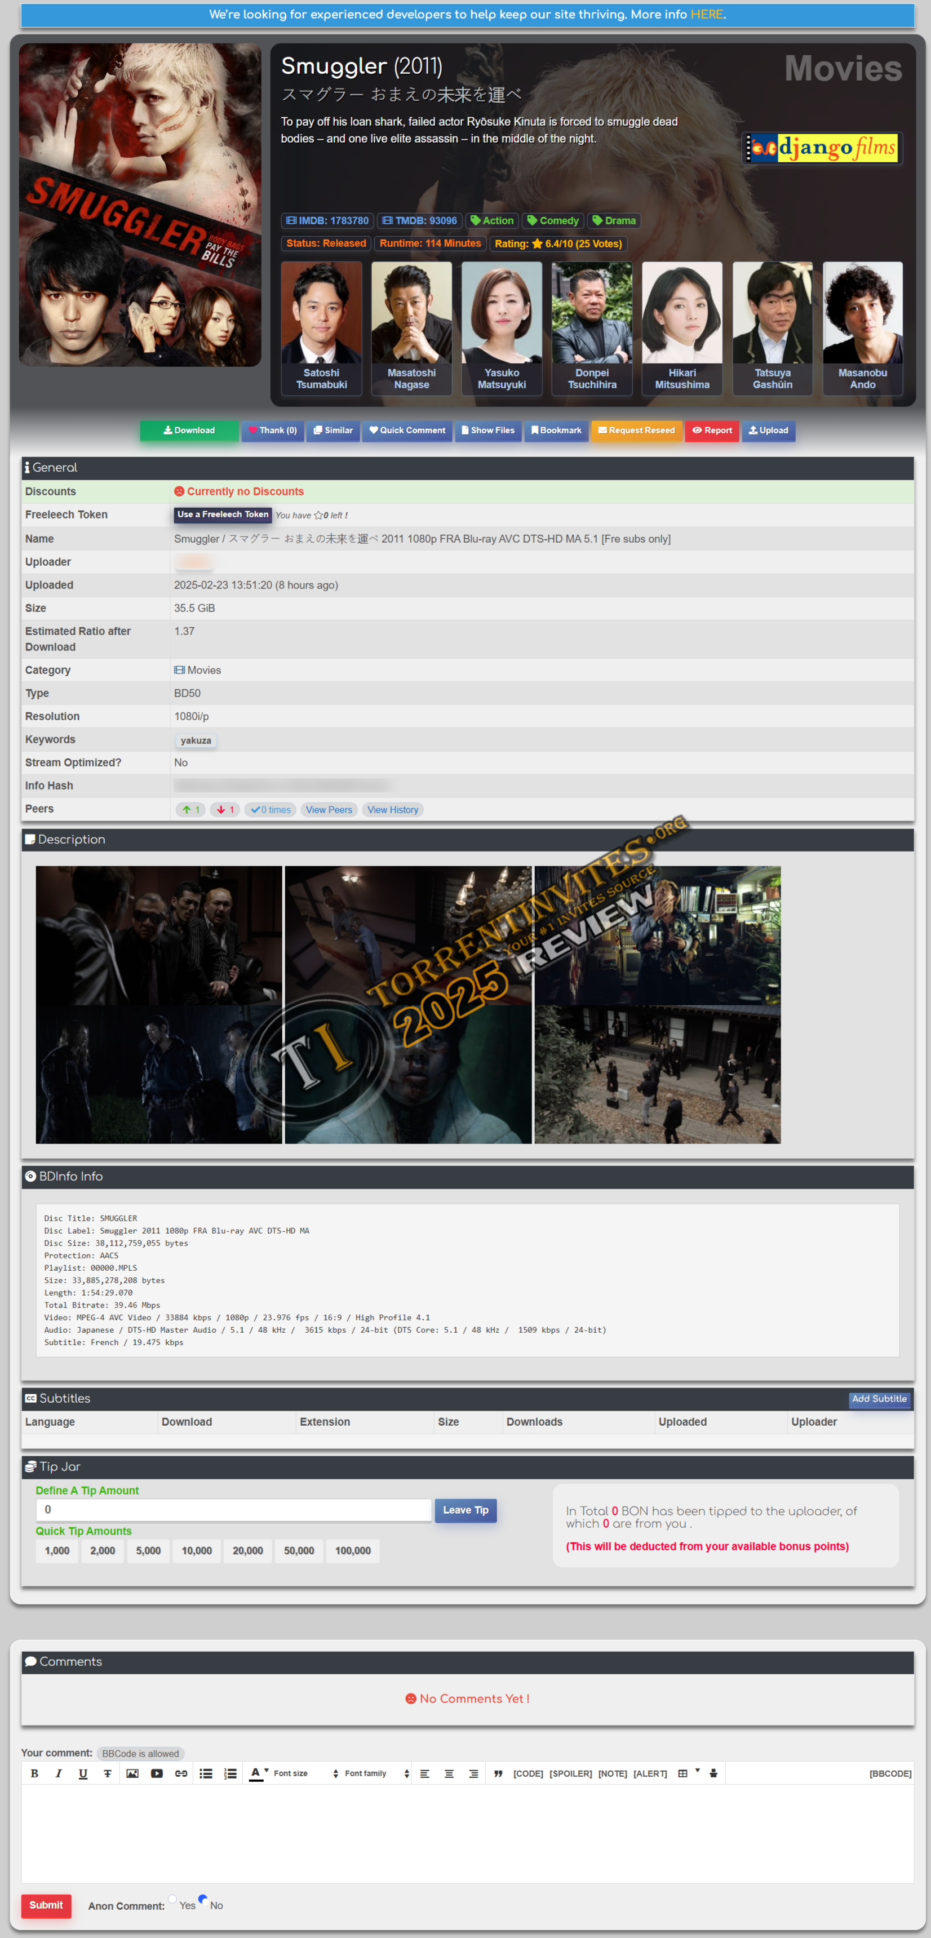Click the Similar button

(x=333, y=431)
